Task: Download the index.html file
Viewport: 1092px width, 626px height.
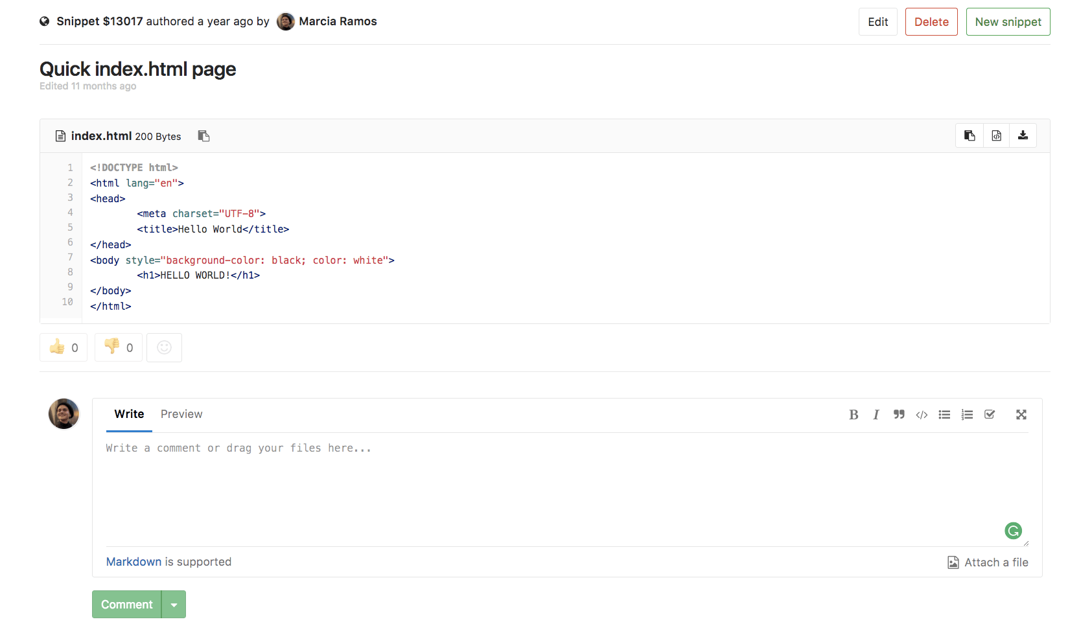Action: click(x=1023, y=135)
